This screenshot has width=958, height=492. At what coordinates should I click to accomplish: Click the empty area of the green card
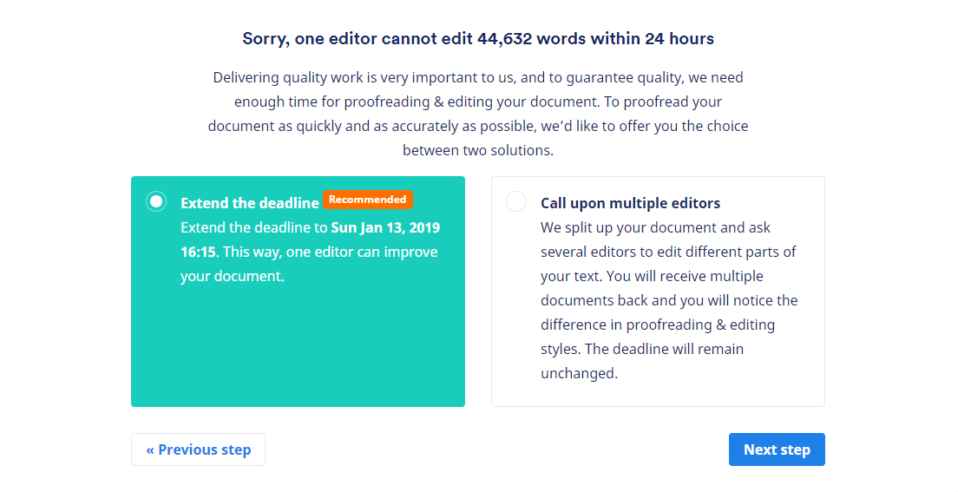[x=298, y=347]
